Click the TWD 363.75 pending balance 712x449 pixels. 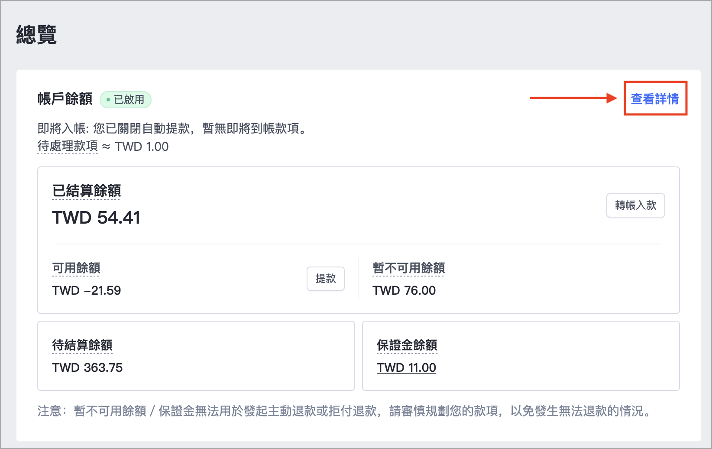click(x=87, y=368)
